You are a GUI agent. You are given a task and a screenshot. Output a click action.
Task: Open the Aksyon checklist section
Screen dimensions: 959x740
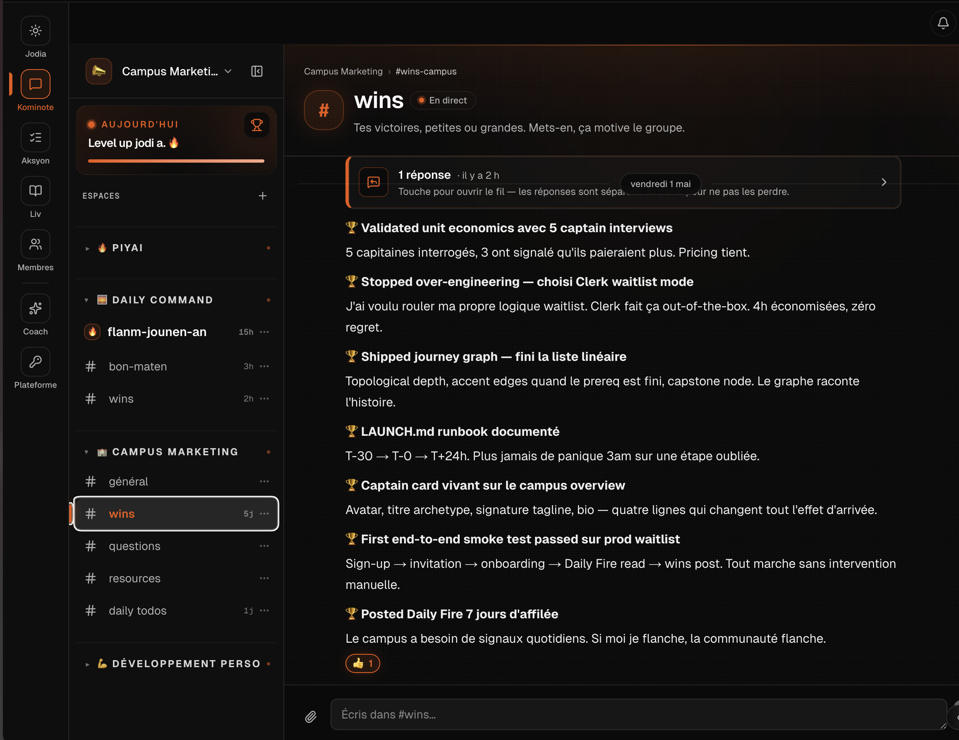[x=36, y=137]
